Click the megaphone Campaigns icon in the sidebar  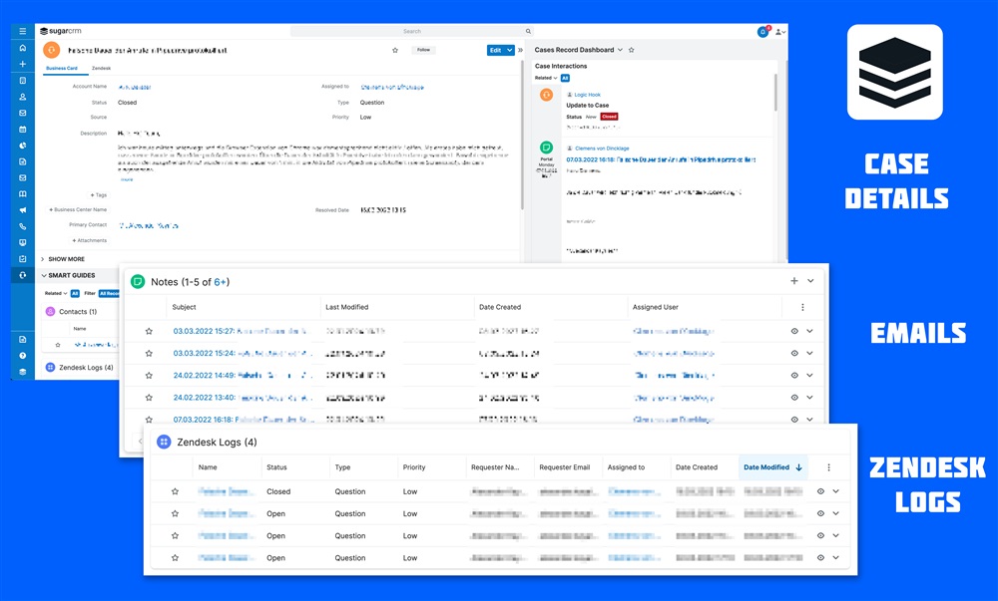pos(22,210)
